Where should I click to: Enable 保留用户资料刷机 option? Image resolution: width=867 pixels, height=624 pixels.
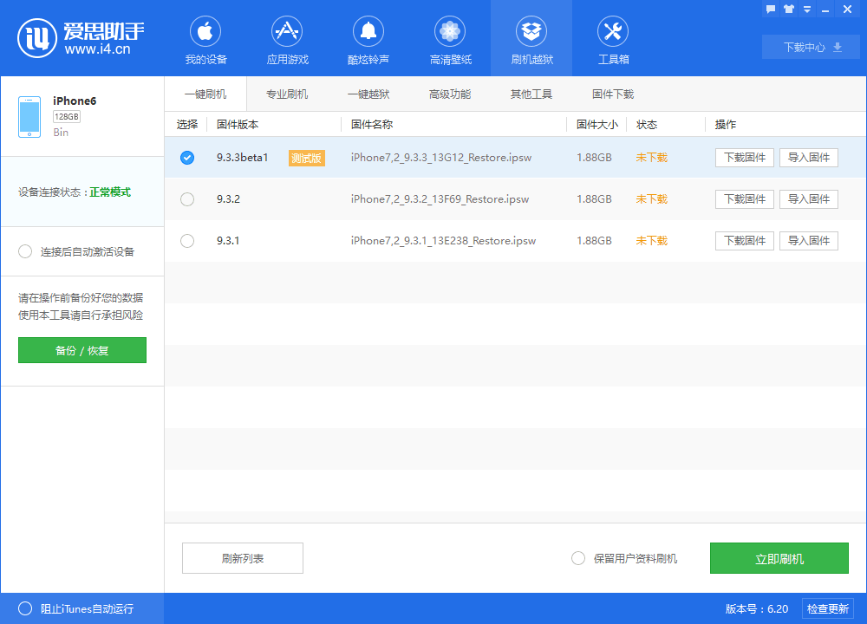(x=578, y=558)
